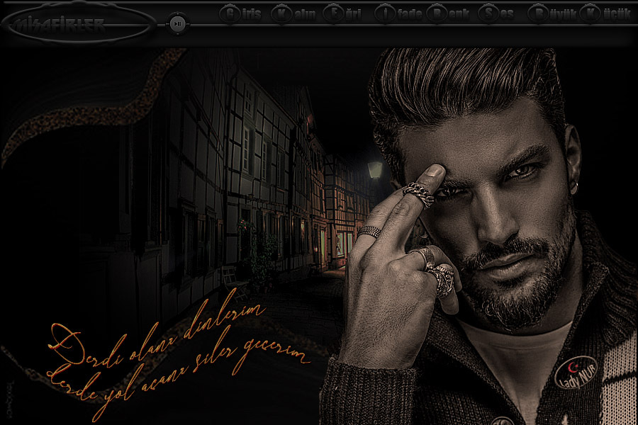This screenshot has height=425, width=638.
Task: Click the chair in the alley
Action: [230, 277]
